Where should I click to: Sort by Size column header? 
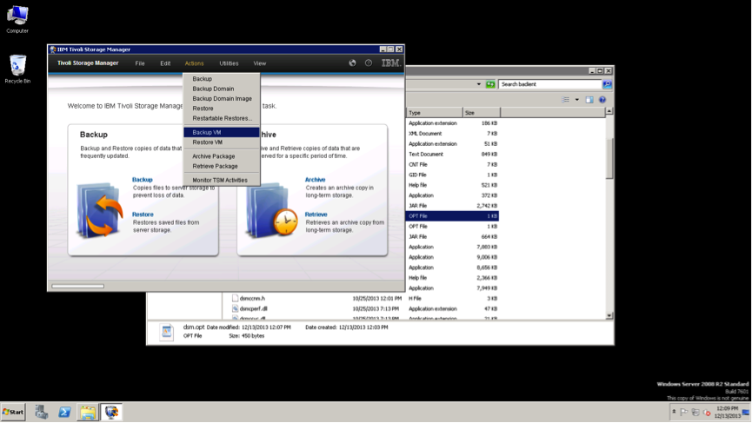coord(482,113)
